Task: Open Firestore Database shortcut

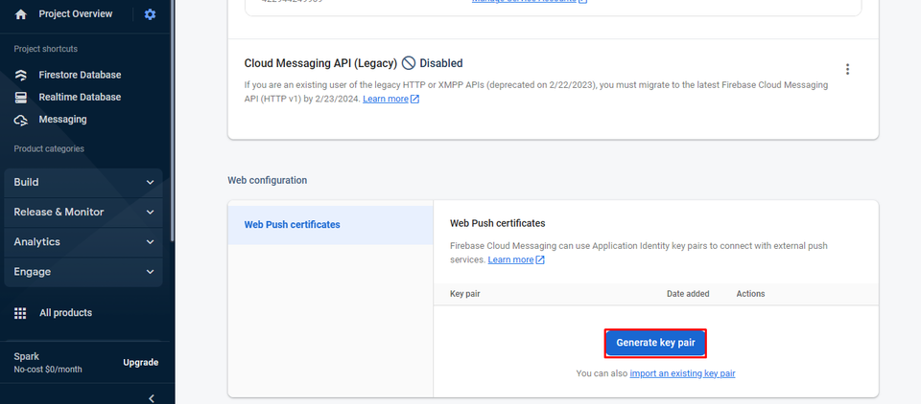Action: coord(80,75)
